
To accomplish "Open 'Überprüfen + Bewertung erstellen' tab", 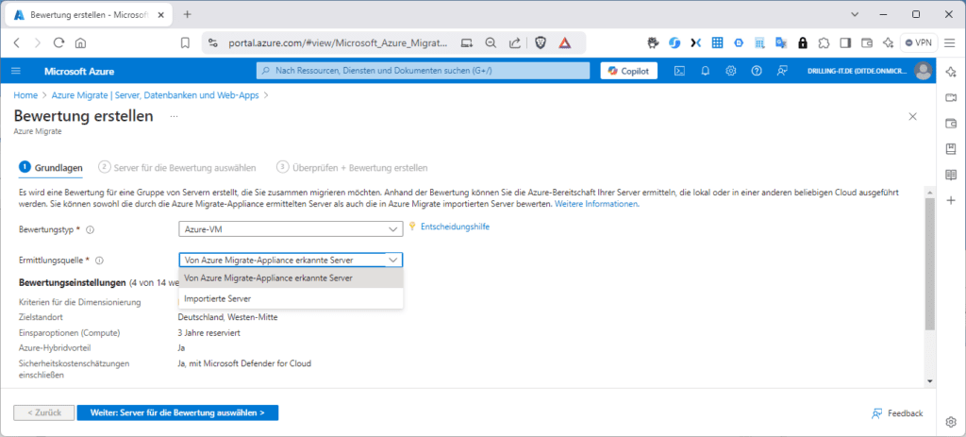I will coord(353,168).
